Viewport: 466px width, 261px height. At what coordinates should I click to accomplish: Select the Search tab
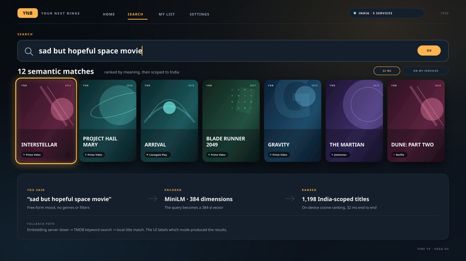coord(135,14)
